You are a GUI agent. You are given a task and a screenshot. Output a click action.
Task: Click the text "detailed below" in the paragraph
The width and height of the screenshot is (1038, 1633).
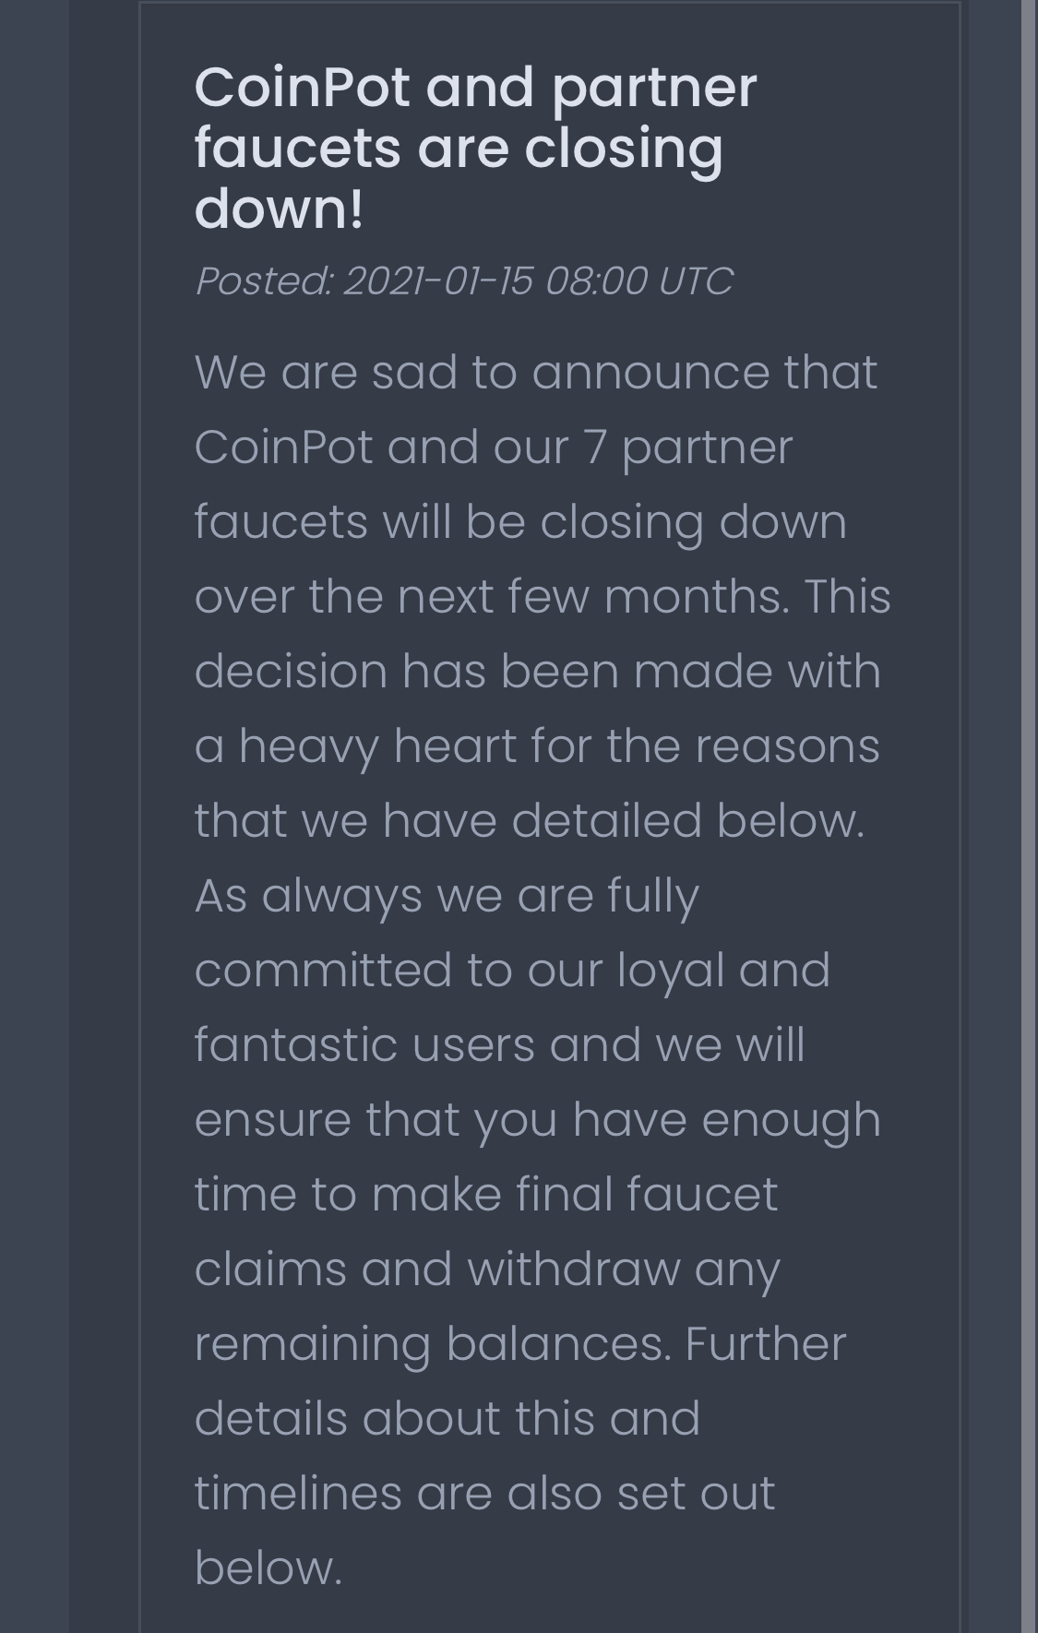pyautogui.click(x=687, y=820)
